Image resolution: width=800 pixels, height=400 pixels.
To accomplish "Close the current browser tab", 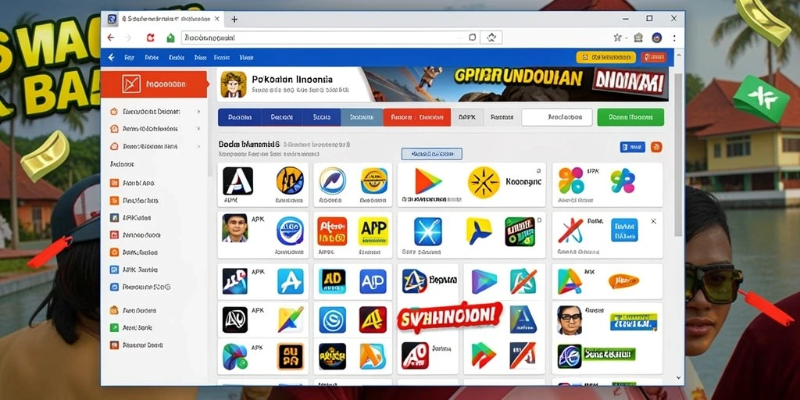I will (x=217, y=19).
